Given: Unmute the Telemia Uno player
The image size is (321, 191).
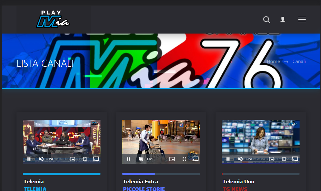Looking at the screenshot, I should click(240, 159).
